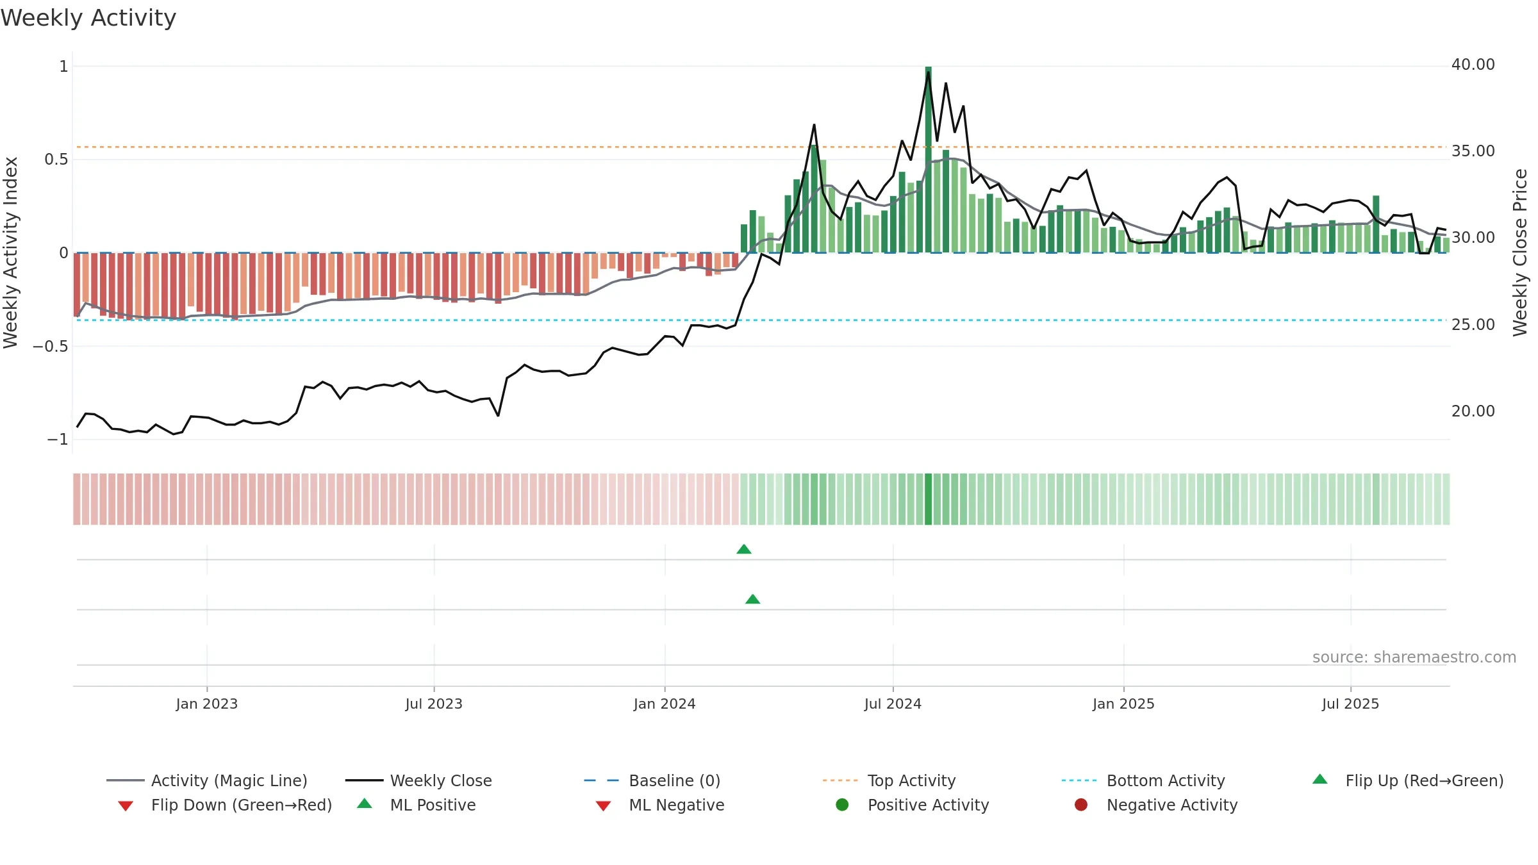Click the 20.00 price axis tick
Screen dimensions: 1538x865
pyautogui.click(x=1473, y=411)
